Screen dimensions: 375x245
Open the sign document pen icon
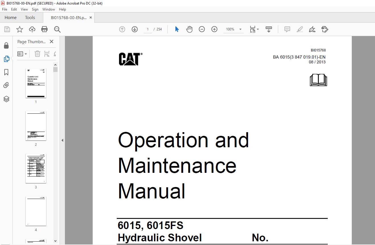point(312,29)
